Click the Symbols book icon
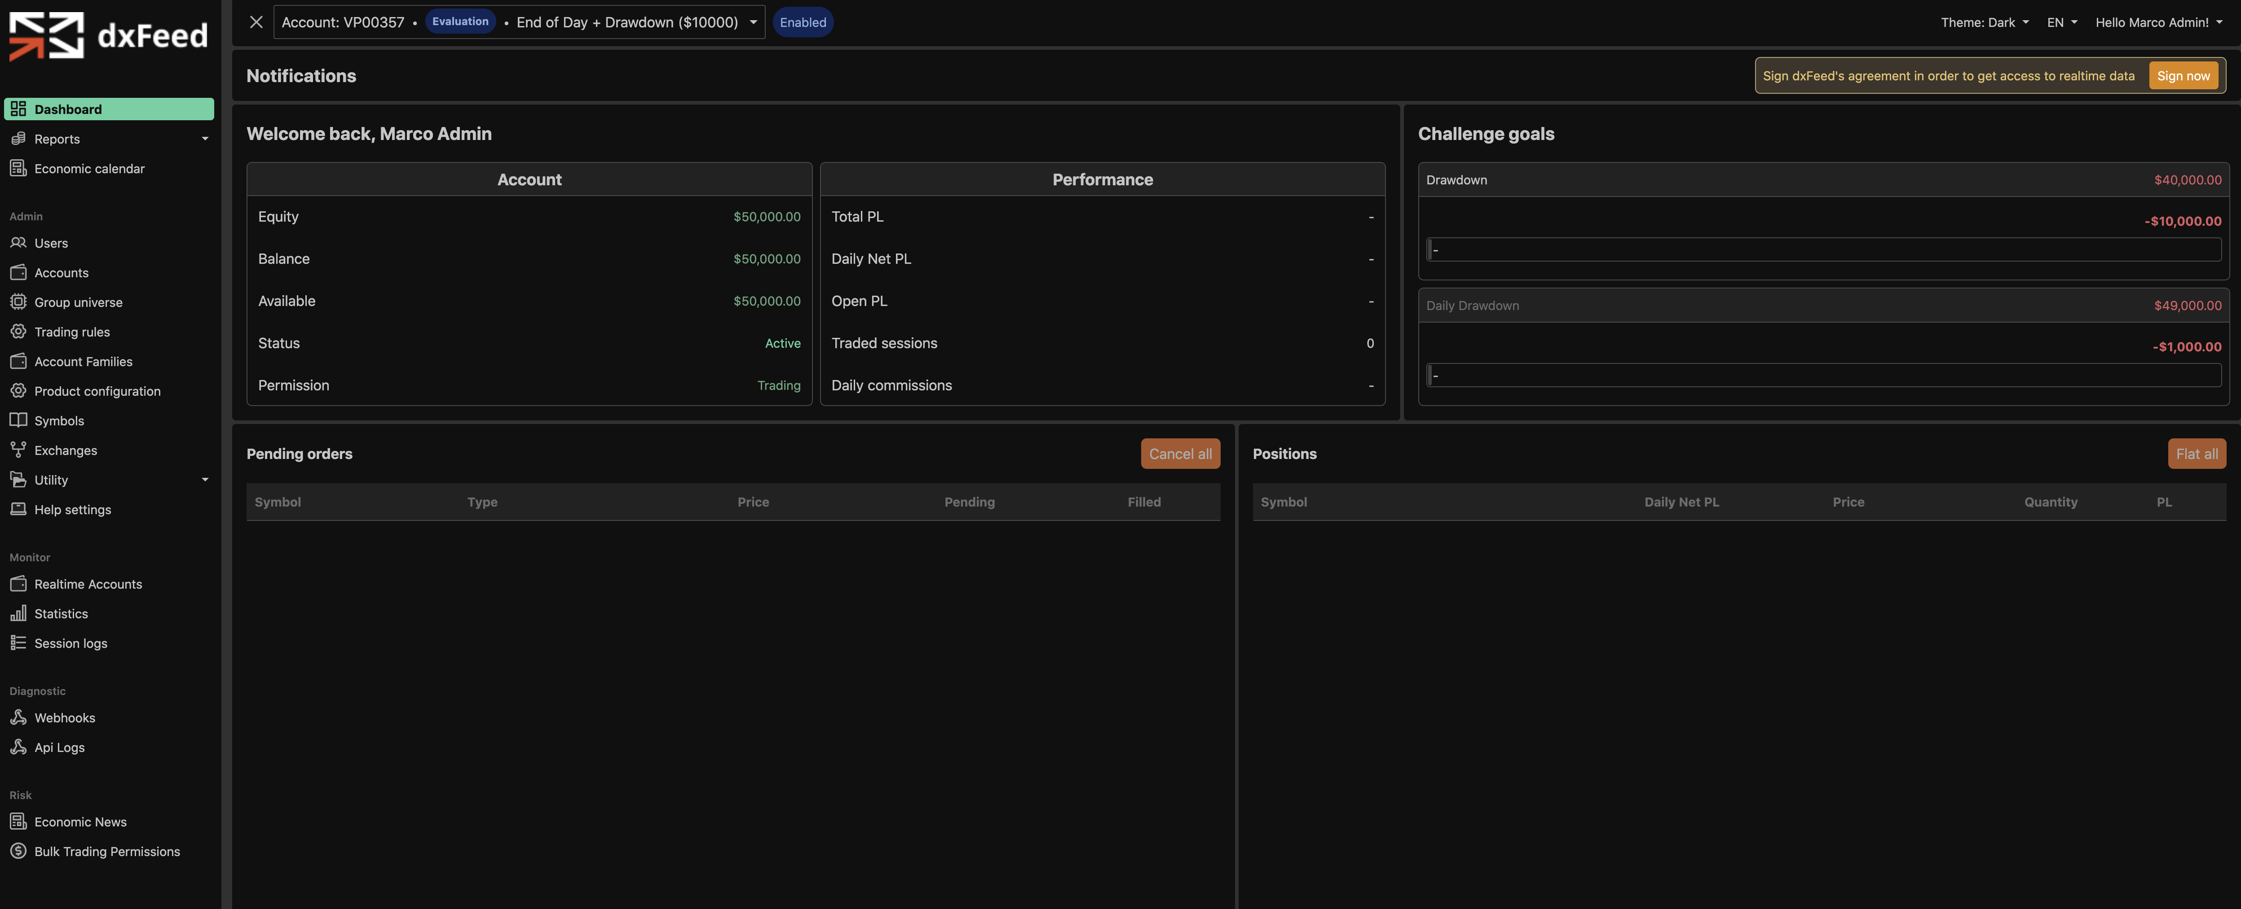The image size is (2241, 909). coord(18,420)
